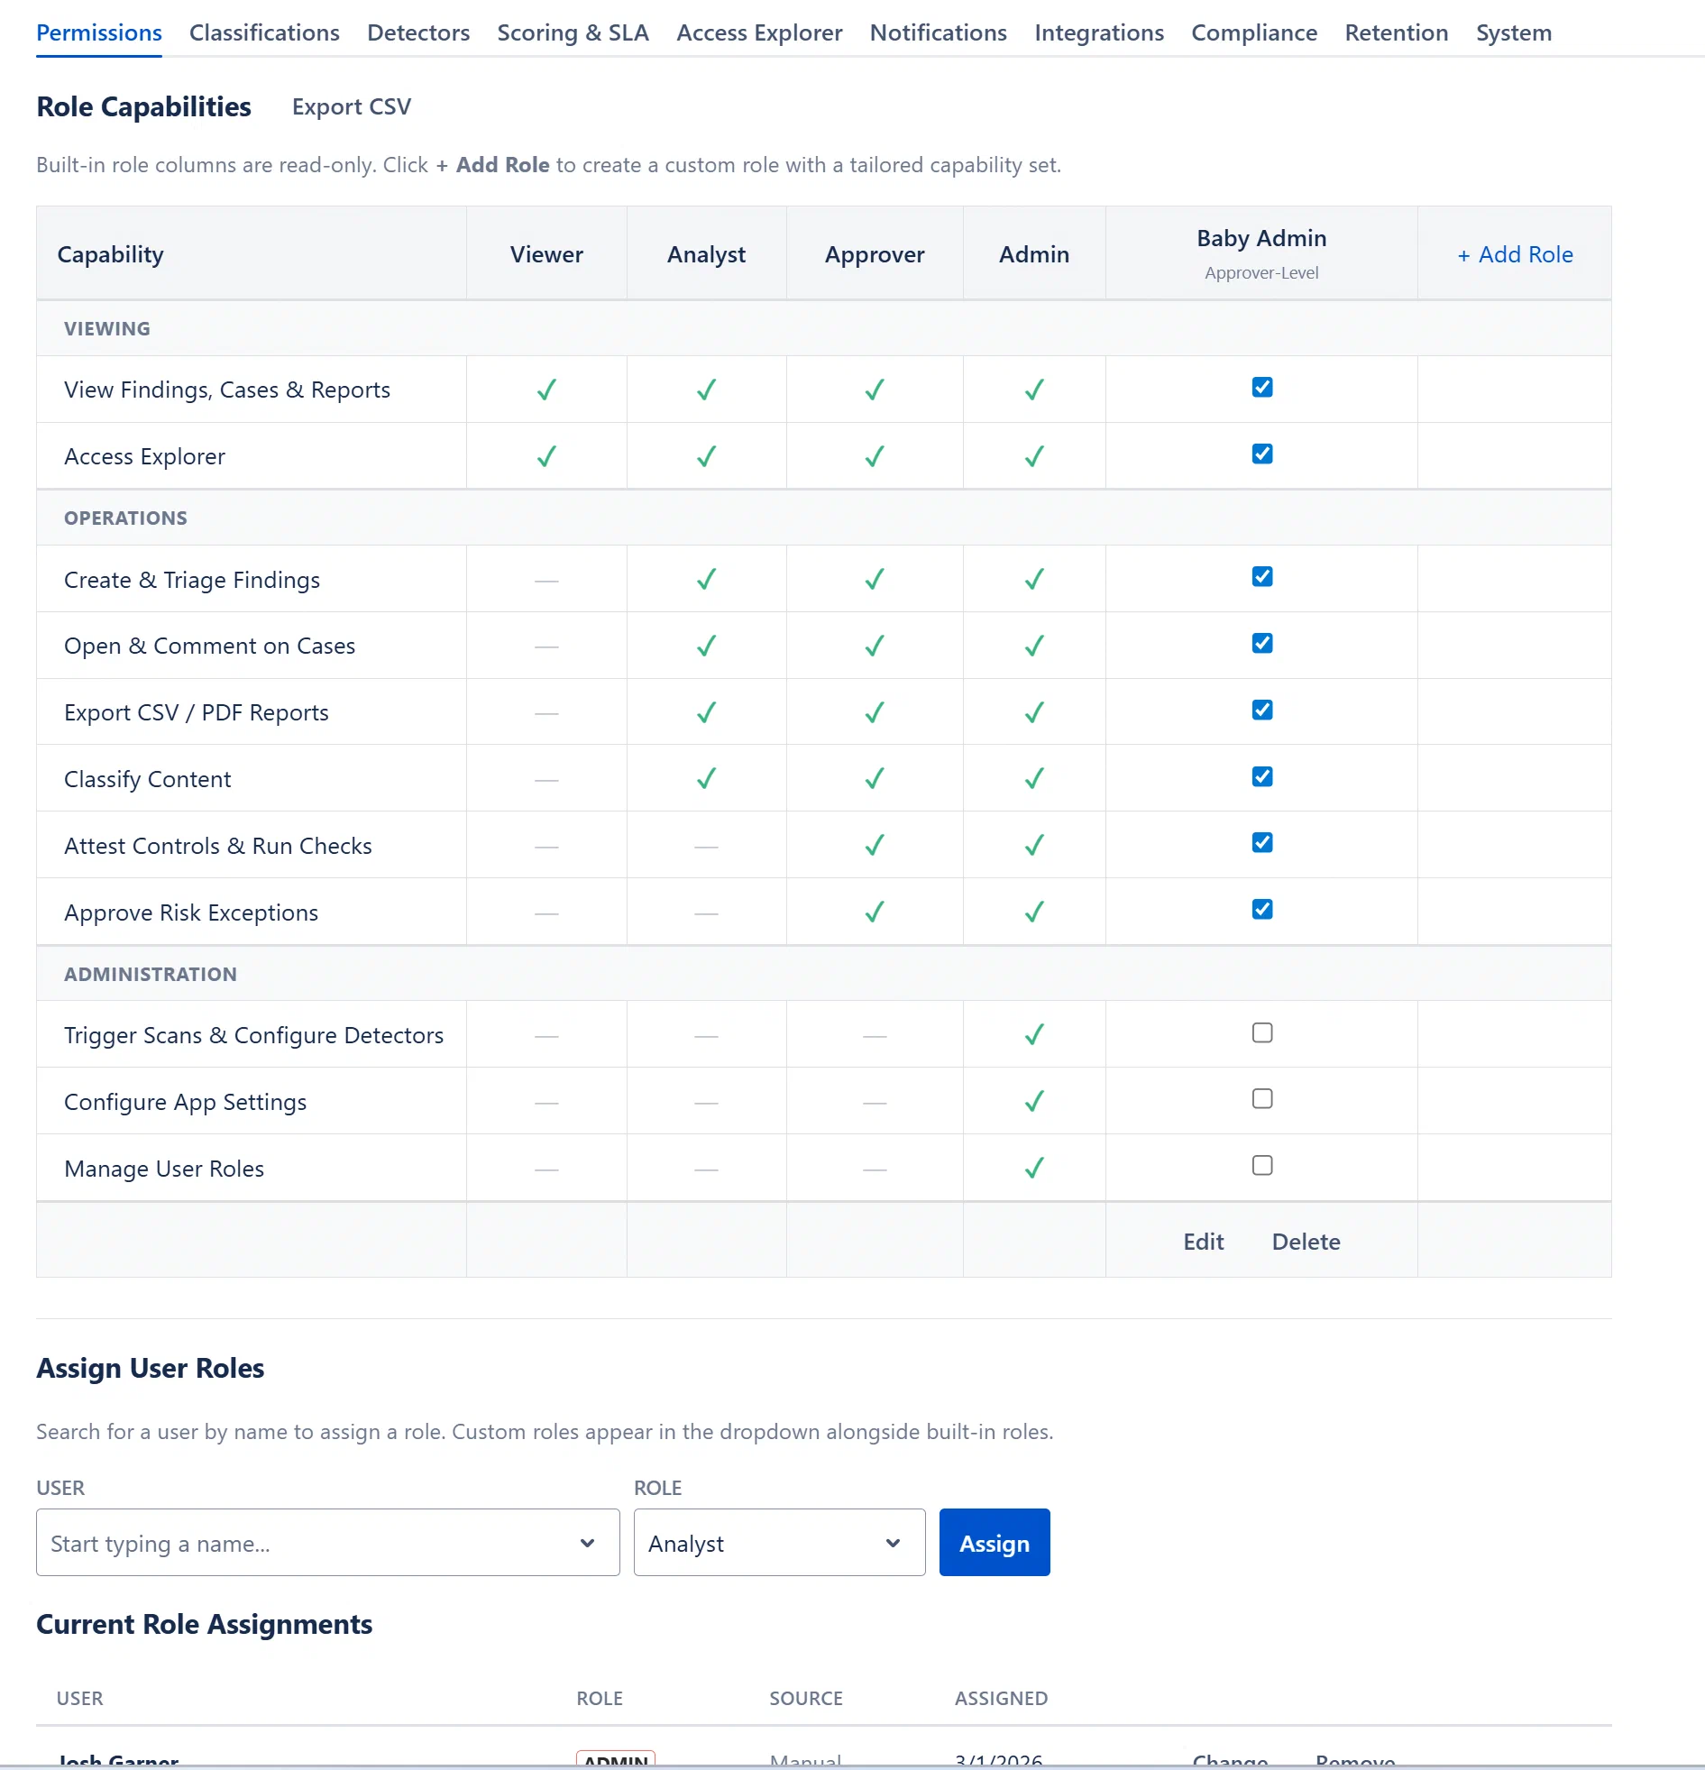Toggle Baby Admin Create & Triage Findings
The image size is (1705, 1770).
[1261, 577]
